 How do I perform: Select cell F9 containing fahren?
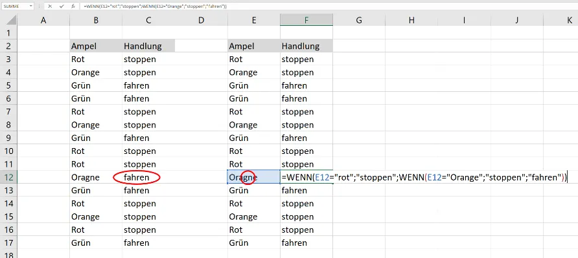click(x=306, y=138)
